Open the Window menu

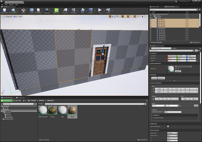point(11,5)
